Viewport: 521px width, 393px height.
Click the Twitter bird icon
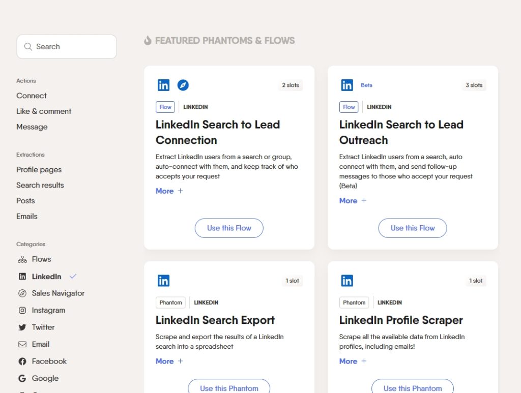click(22, 327)
